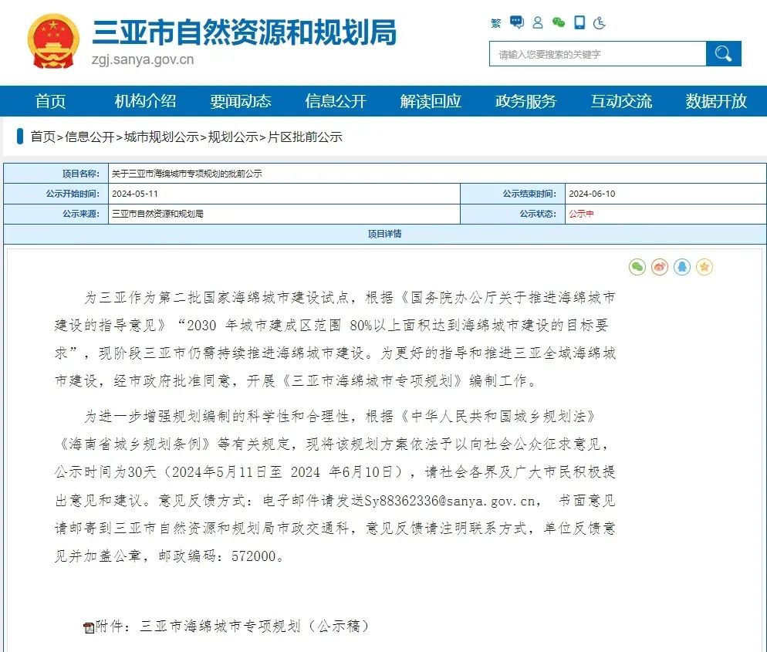
Task: Click 片区批前公示 breadcrumb link
Action: point(305,137)
